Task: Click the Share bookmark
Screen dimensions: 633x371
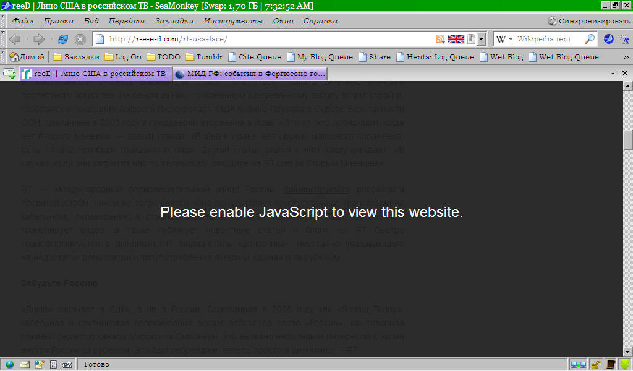Action: pyautogui.click(x=375, y=57)
